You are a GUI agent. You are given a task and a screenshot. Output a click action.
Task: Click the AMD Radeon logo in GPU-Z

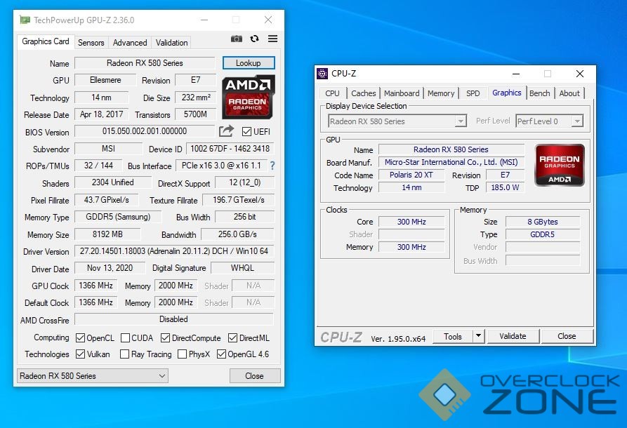[x=248, y=96]
